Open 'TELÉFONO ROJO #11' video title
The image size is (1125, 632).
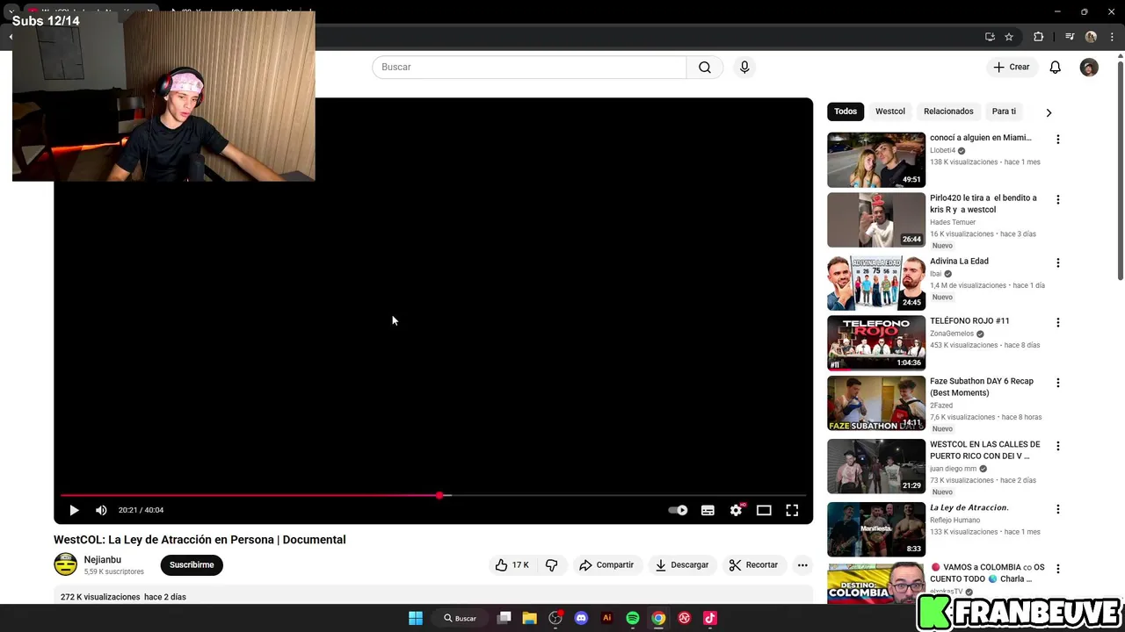(969, 321)
